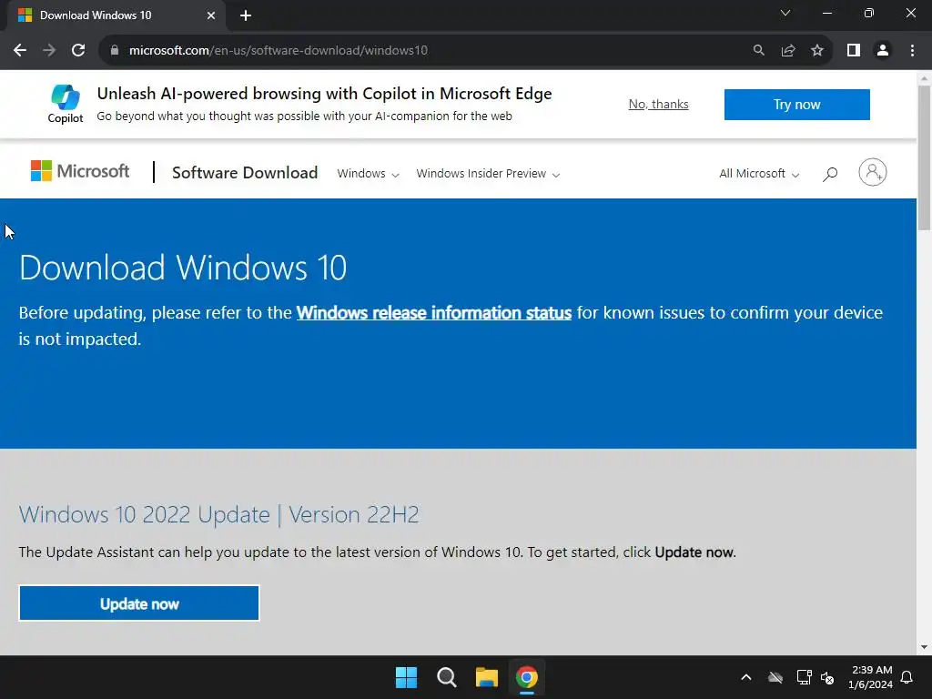Open network status tray icon
The height and width of the screenshot is (699, 932).
[805, 677]
